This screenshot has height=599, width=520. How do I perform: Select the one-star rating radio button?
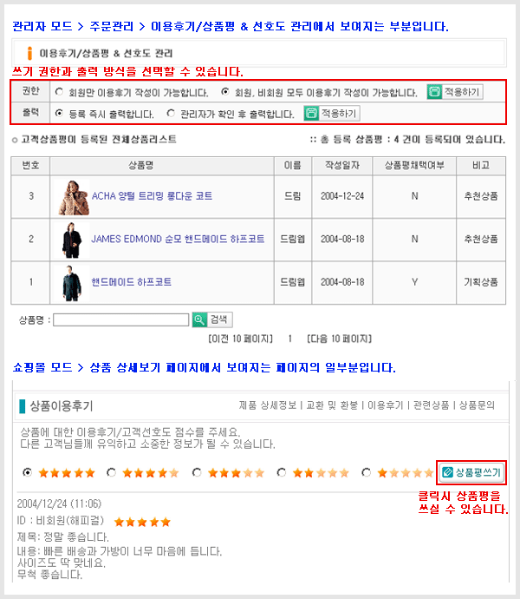click(366, 472)
